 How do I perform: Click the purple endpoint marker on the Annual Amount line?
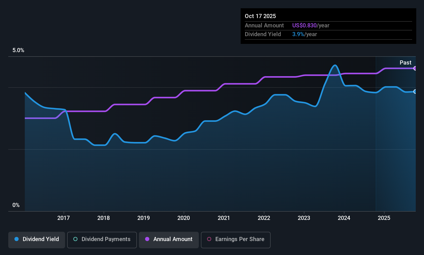[415, 68]
